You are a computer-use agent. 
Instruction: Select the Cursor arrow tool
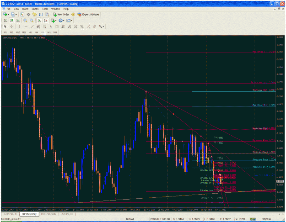coord(5,26)
